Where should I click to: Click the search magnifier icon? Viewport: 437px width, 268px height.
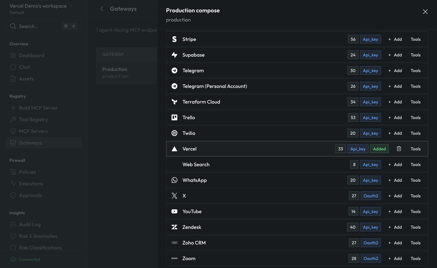(x=13, y=26)
